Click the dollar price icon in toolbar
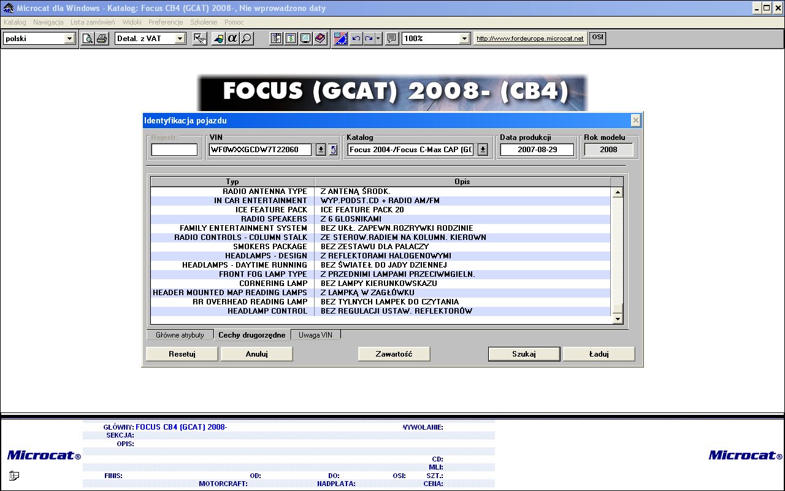The height and width of the screenshot is (491, 785). 291,39
